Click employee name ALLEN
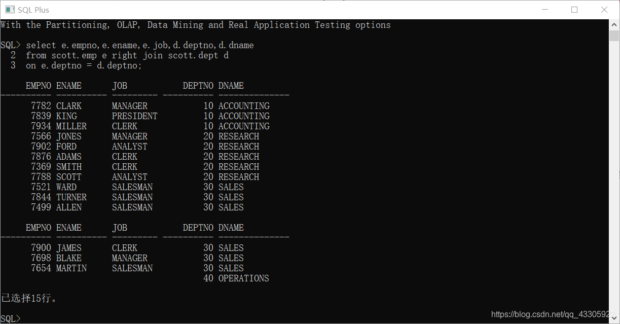Image resolution: width=620 pixels, height=324 pixels. click(x=69, y=207)
